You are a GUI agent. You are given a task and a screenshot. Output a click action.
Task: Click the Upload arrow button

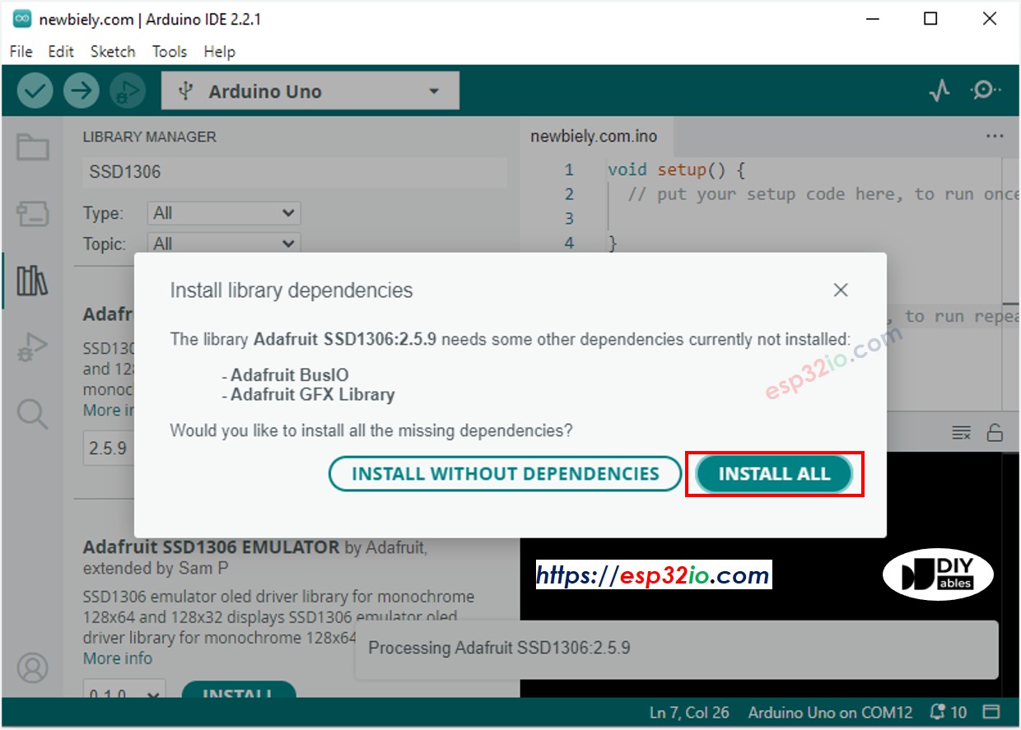pyautogui.click(x=81, y=91)
